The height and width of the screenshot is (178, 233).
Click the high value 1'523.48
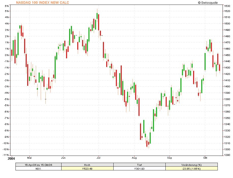tap(88, 168)
